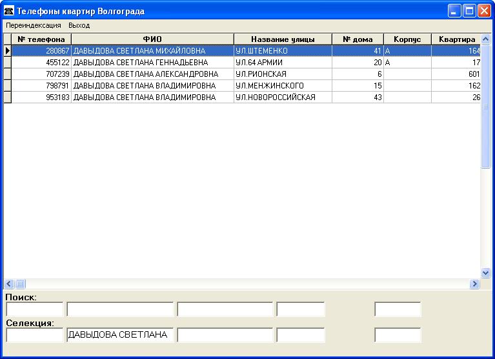
Task: Click the vertical scrollbar down arrow
Action: [x=487, y=273]
